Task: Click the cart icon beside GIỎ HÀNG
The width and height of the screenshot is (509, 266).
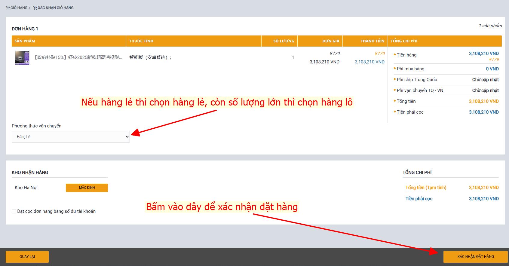Action: pos(8,8)
